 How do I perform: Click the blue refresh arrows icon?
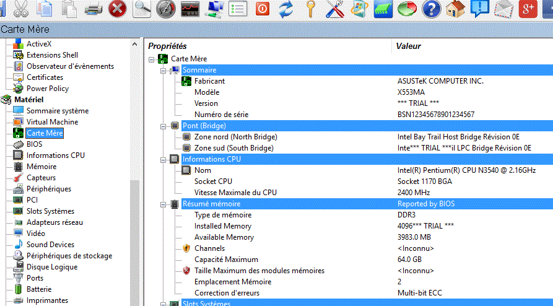(x=286, y=9)
